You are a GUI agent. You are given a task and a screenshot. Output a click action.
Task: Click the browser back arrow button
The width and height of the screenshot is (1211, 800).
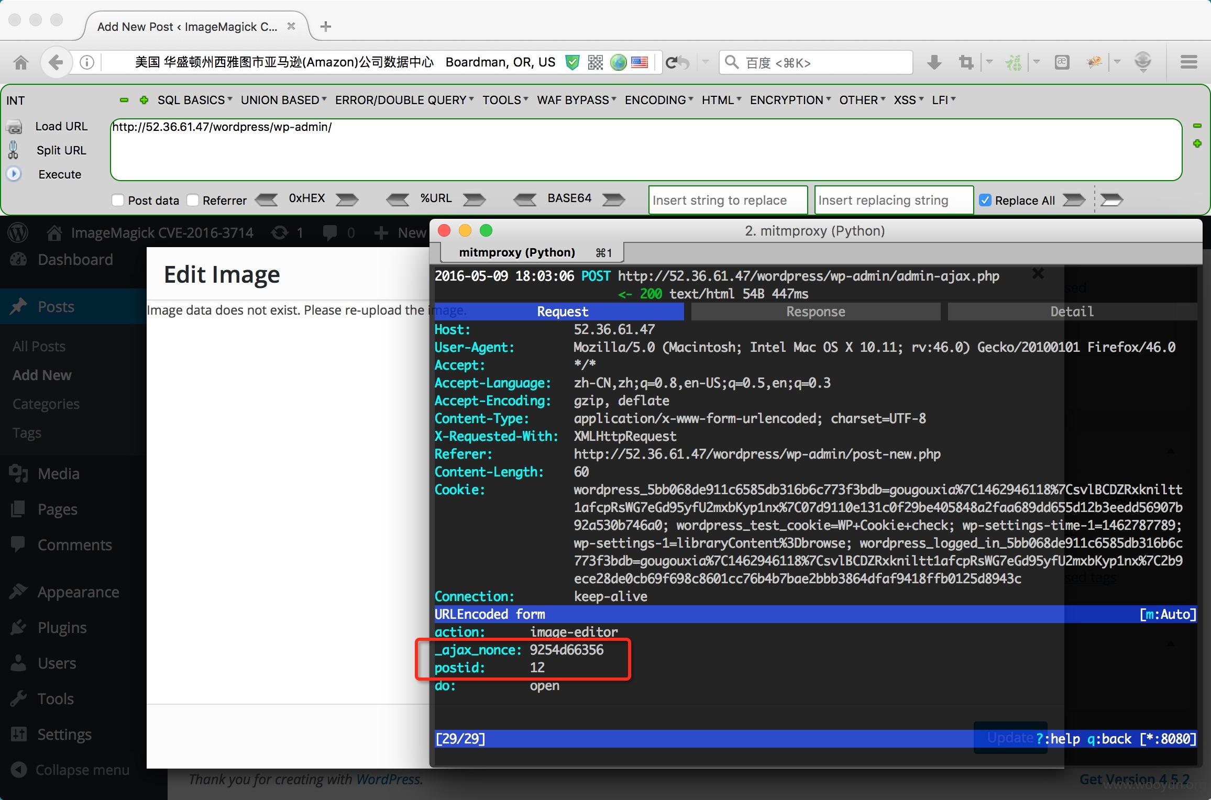(x=56, y=62)
